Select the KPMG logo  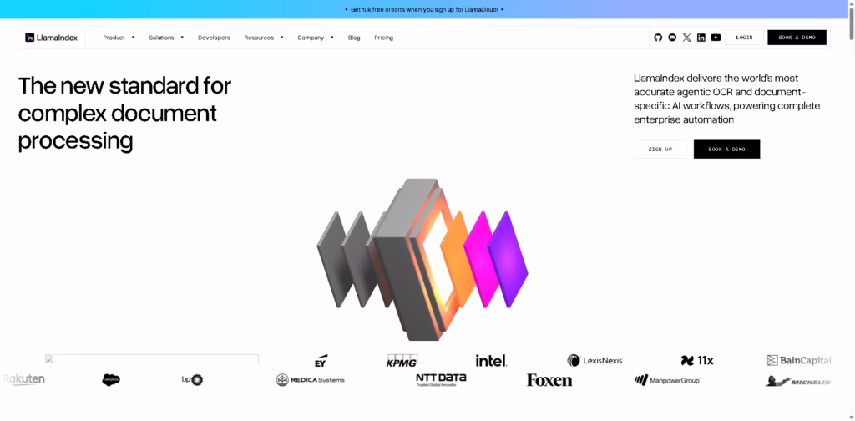point(402,361)
